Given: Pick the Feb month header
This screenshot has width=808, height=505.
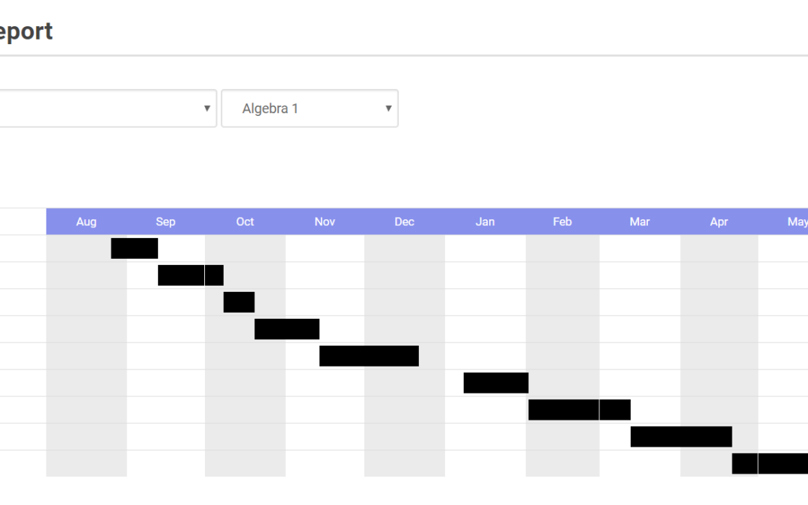Looking at the screenshot, I should click(562, 221).
